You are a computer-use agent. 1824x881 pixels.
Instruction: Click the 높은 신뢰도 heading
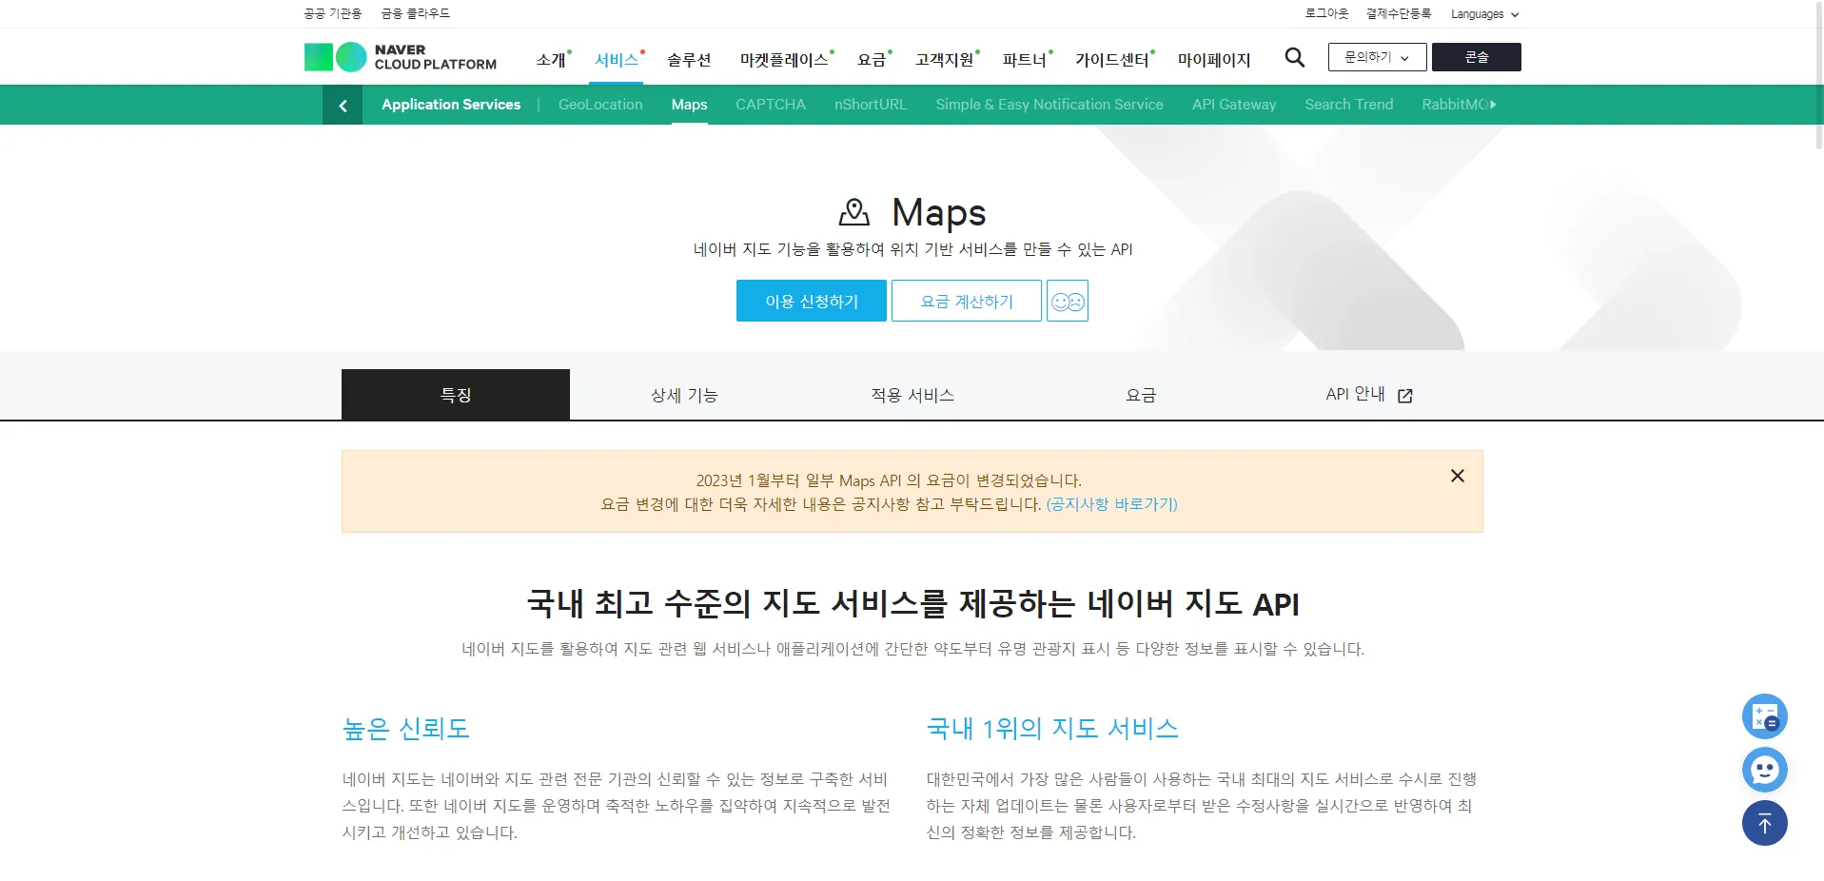coord(406,729)
